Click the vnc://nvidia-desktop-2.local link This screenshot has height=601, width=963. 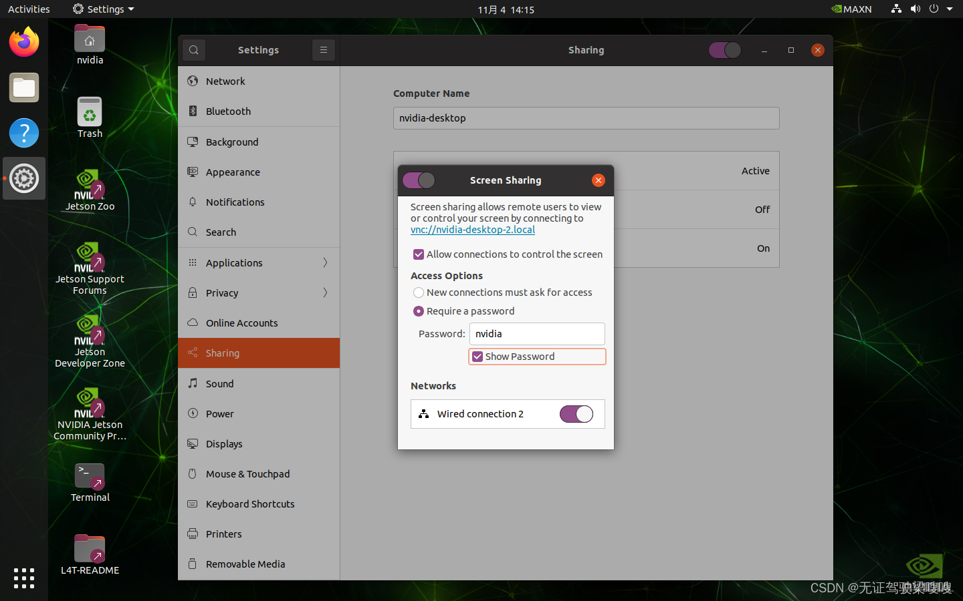(x=472, y=230)
